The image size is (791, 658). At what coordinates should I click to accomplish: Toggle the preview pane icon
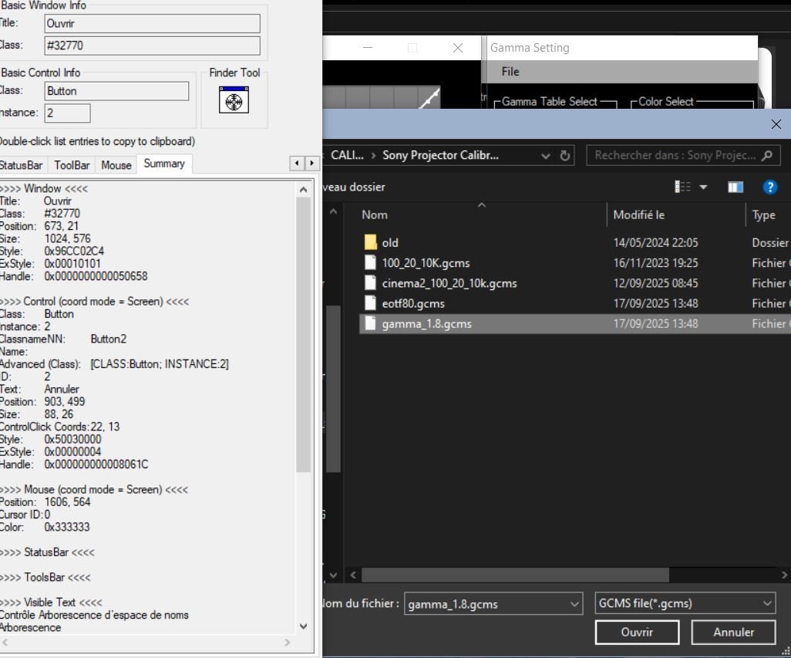[x=735, y=187]
